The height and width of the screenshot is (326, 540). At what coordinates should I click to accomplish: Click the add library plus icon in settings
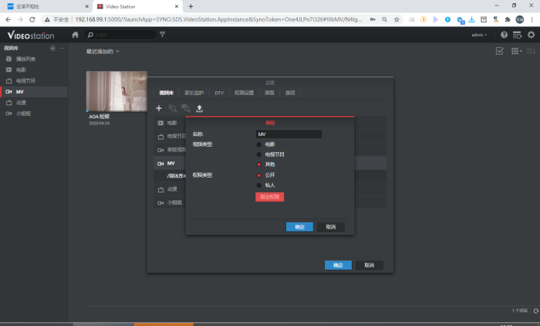tap(159, 108)
